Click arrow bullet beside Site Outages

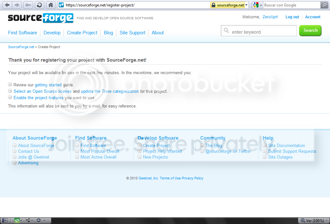(x=265, y=157)
